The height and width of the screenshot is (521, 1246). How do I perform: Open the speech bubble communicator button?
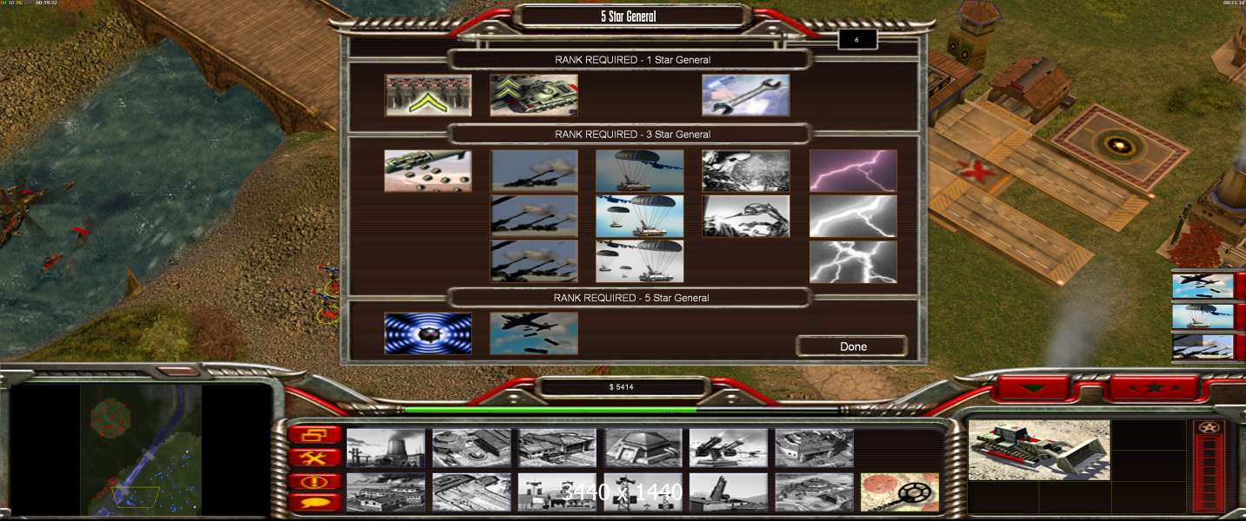(314, 502)
